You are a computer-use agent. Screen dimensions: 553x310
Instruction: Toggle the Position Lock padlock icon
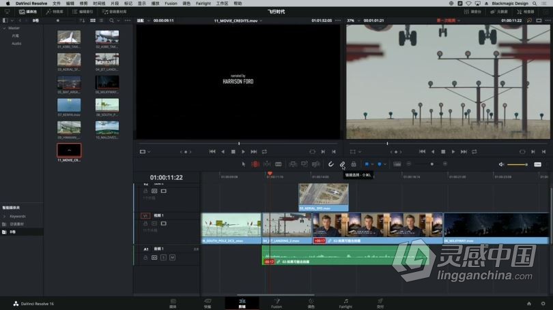(x=354, y=164)
